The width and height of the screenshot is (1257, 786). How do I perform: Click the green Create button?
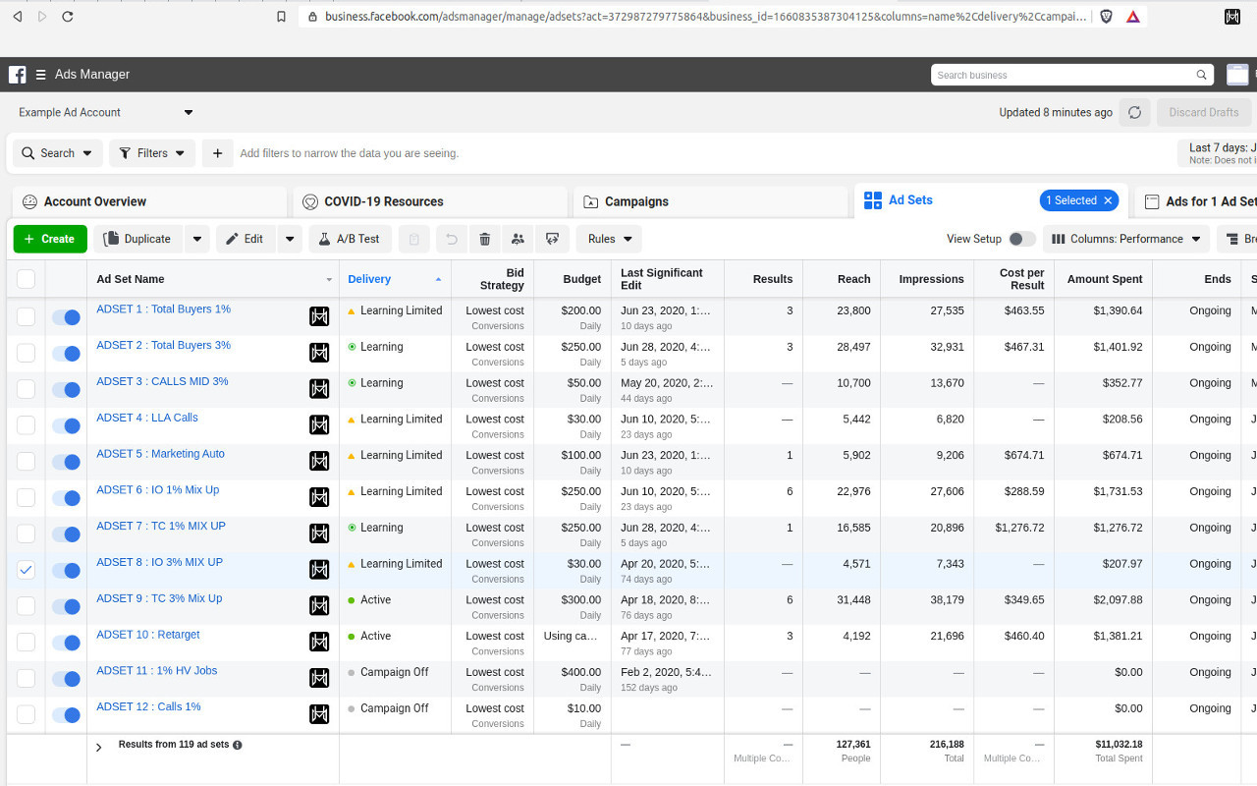click(49, 239)
